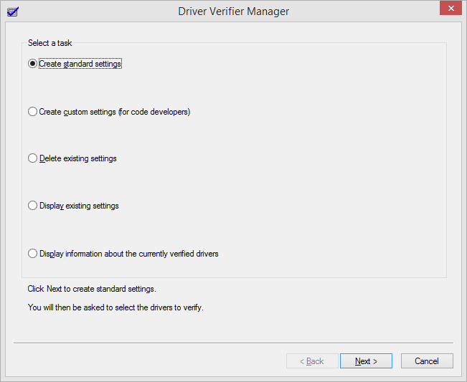This screenshot has width=467, height=382.
Task: Click the 'Display information about the currently verified drivers' label
Action: pyautogui.click(x=129, y=254)
